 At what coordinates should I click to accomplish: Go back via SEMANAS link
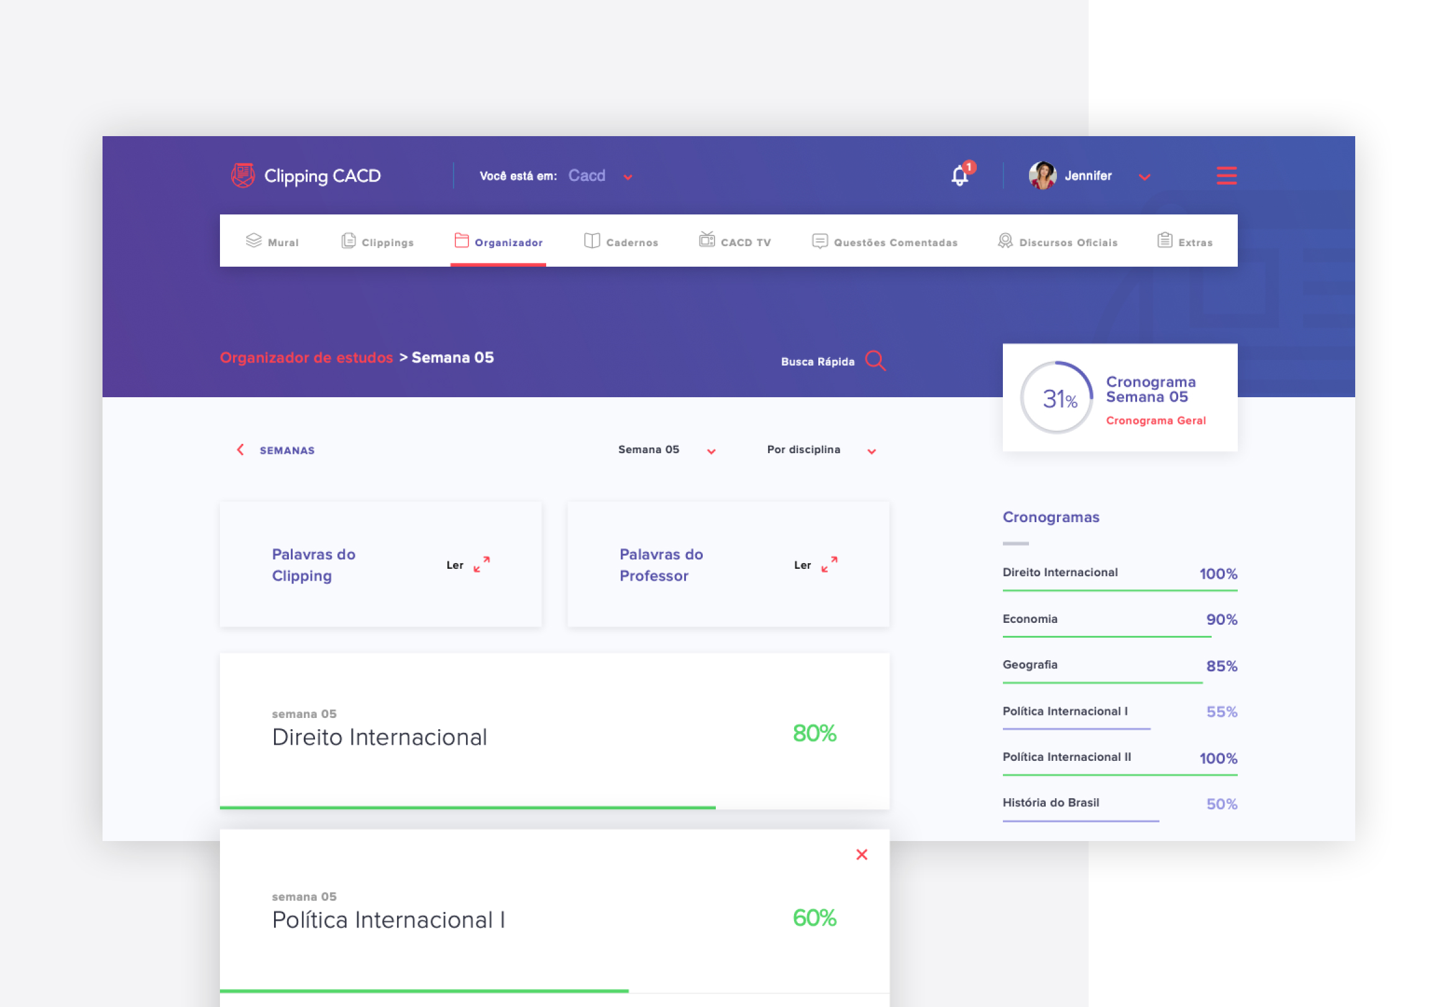pyautogui.click(x=286, y=450)
